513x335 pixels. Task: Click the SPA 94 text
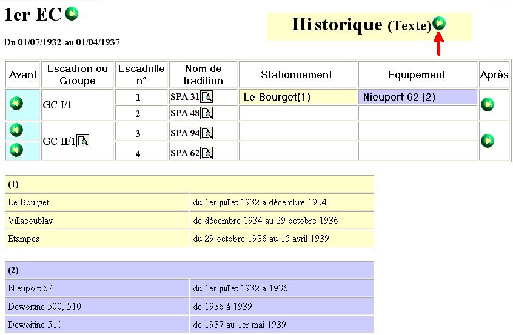tap(185, 133)
